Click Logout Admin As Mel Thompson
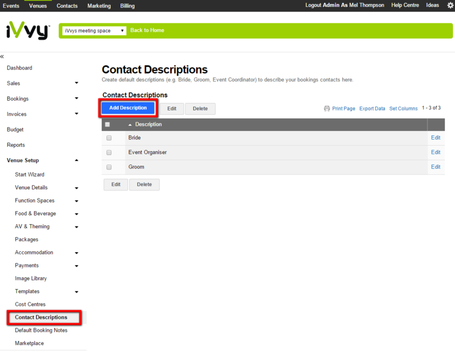The width and height of the screenshot is (455, 354). coord(345,5)
